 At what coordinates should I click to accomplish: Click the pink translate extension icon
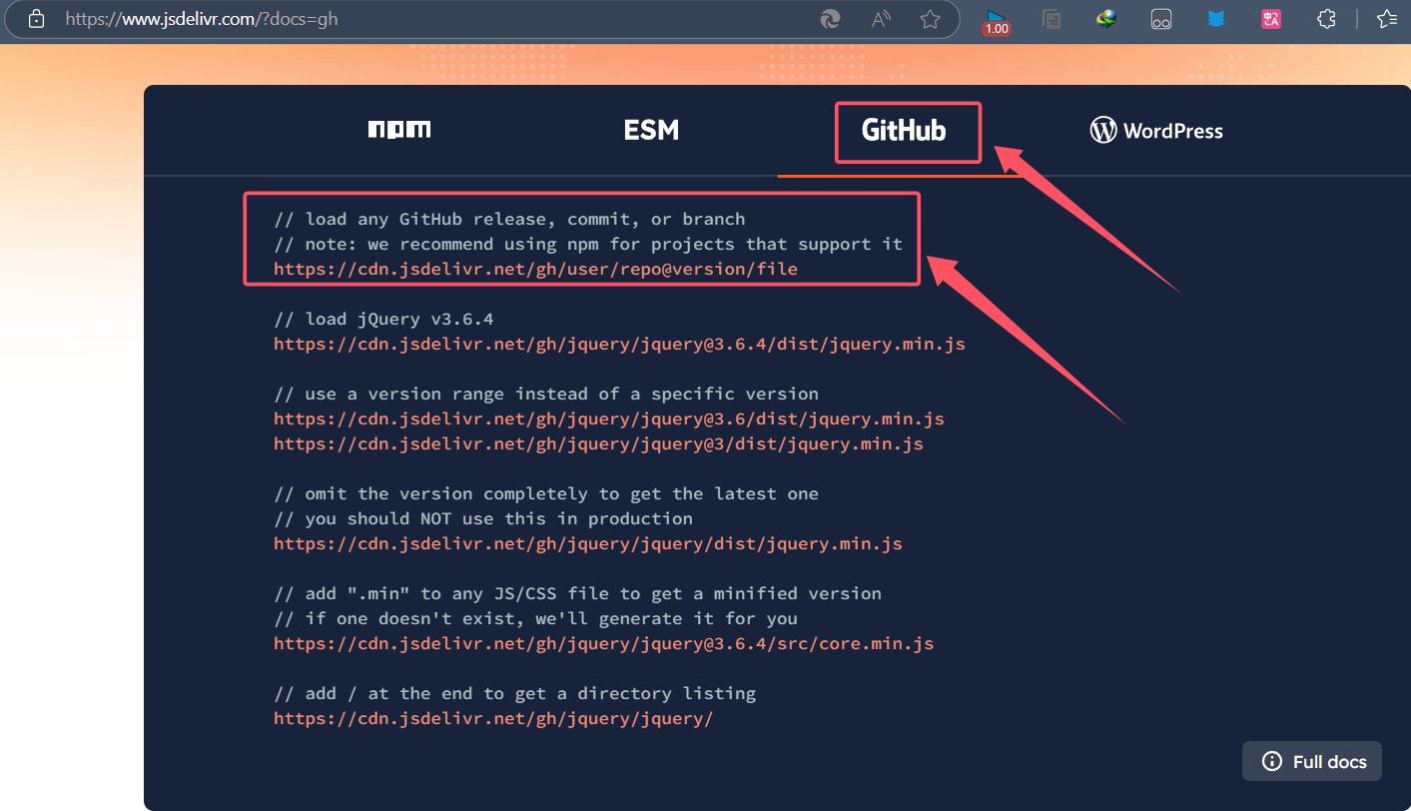click(1270, 19)
